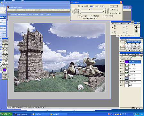Expand the highlighted first action in Actions panel
144x116 pixels.
coord(125,41)
